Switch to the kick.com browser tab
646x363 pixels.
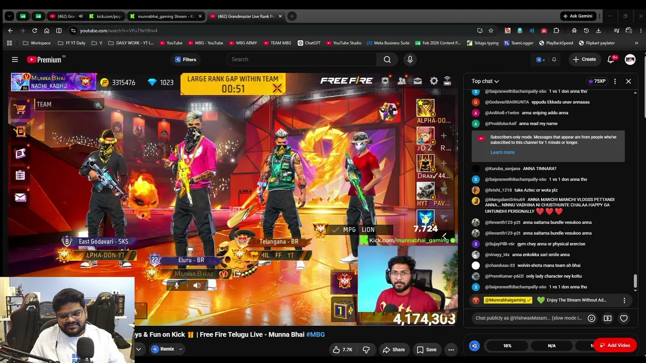pyautogui.click(x=105, y=16)
